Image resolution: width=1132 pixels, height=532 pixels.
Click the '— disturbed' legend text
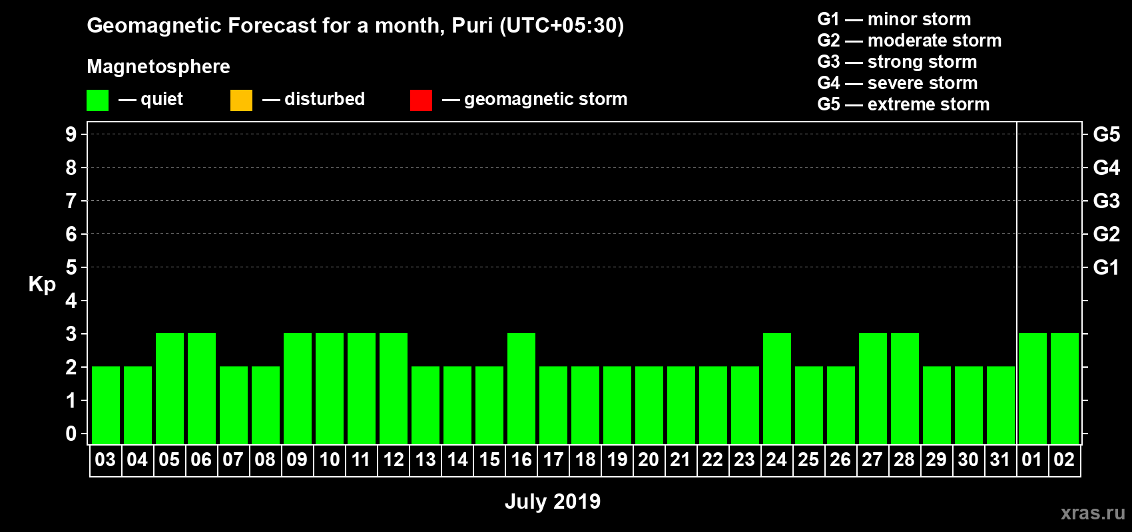pyautogui.click(x=314, y=99)
